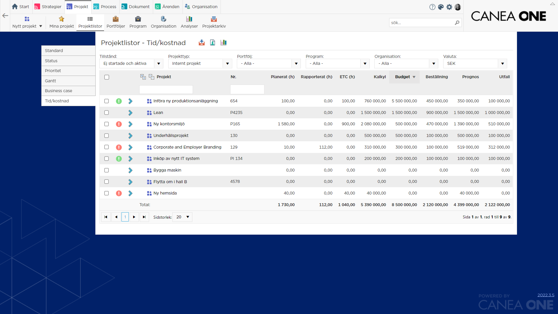This screenshot has width=558, height=314.
Task: Click green status icon for Införa ny produktionsanläggning
Action: click(x=119, y=101)
